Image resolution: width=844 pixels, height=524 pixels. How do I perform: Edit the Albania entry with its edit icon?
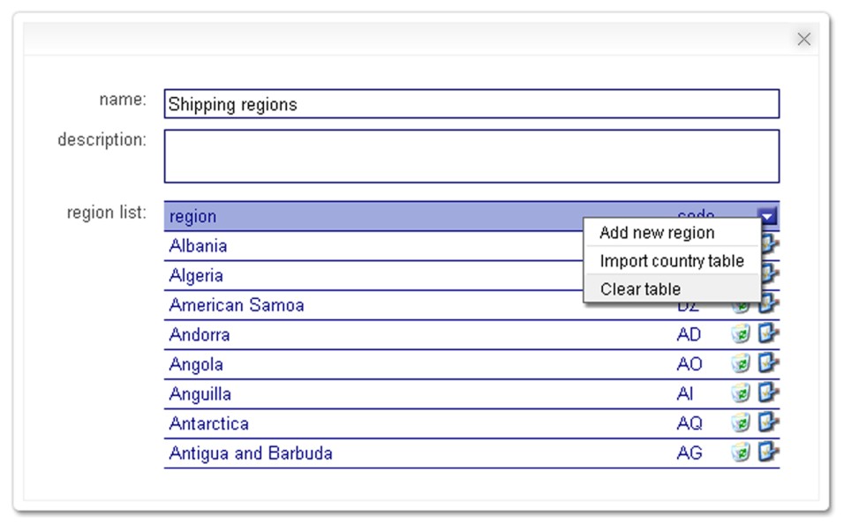click(766, 243)
